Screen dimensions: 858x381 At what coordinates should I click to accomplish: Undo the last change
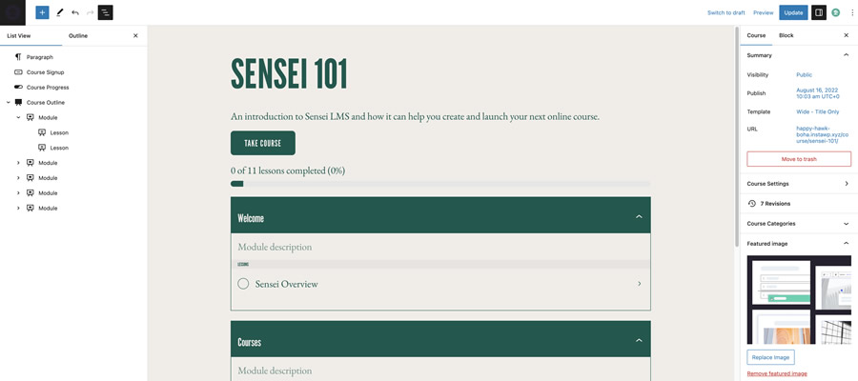(75, 12)
